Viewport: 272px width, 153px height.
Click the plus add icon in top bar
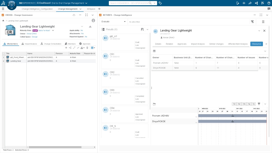point(244,3)
